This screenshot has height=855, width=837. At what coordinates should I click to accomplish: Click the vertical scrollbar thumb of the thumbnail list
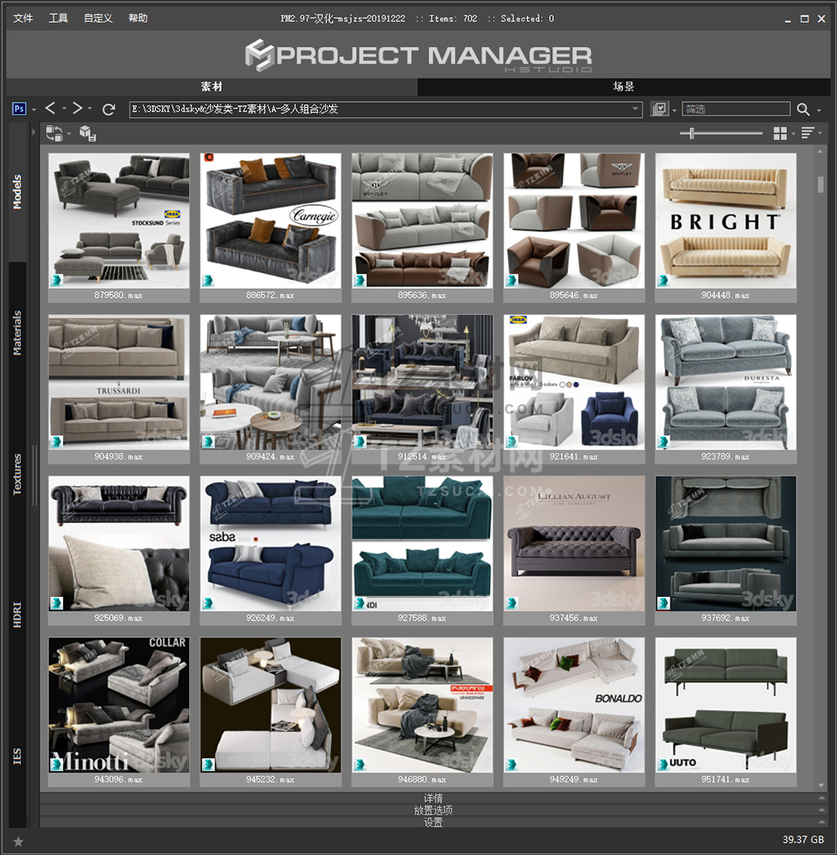[821, 184]
